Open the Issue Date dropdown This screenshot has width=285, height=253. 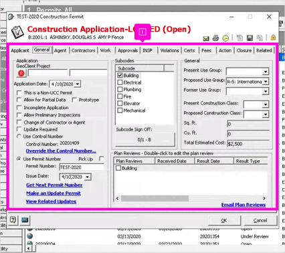(x=88, y=177)
